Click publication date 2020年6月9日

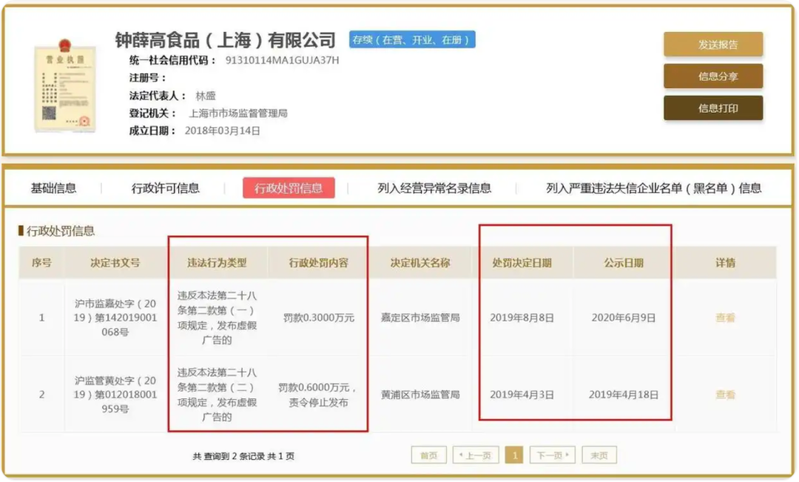[624, 318]
